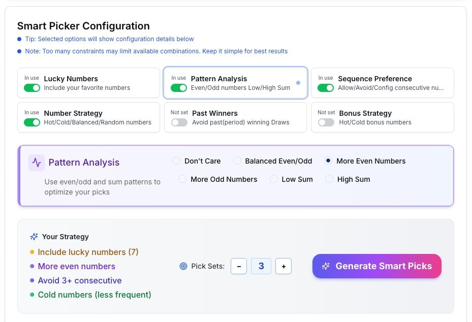Image resolution: width=472 pixels, height=322 pixels.
Task: Click "Hot/Cold bonus numbers" description
Action: [x=375, y=122]
